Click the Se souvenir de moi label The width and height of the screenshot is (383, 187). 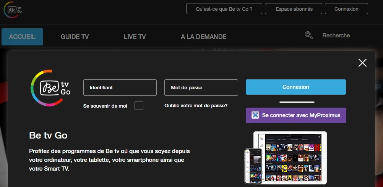click(x=105, y=106)
